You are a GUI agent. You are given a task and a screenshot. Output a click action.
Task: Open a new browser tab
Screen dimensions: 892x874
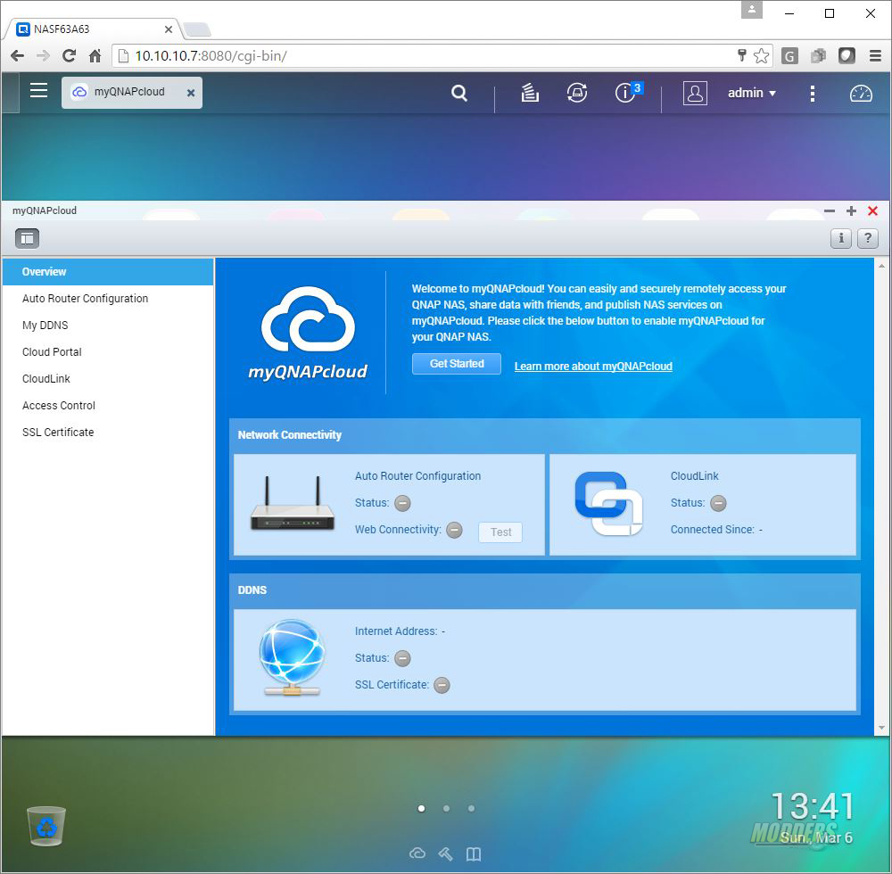point(197,29)
